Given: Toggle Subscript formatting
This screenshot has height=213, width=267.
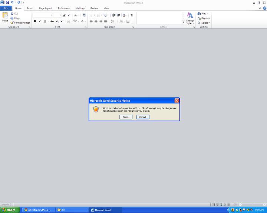Looking at the screenshot, I should pos(57,21).
